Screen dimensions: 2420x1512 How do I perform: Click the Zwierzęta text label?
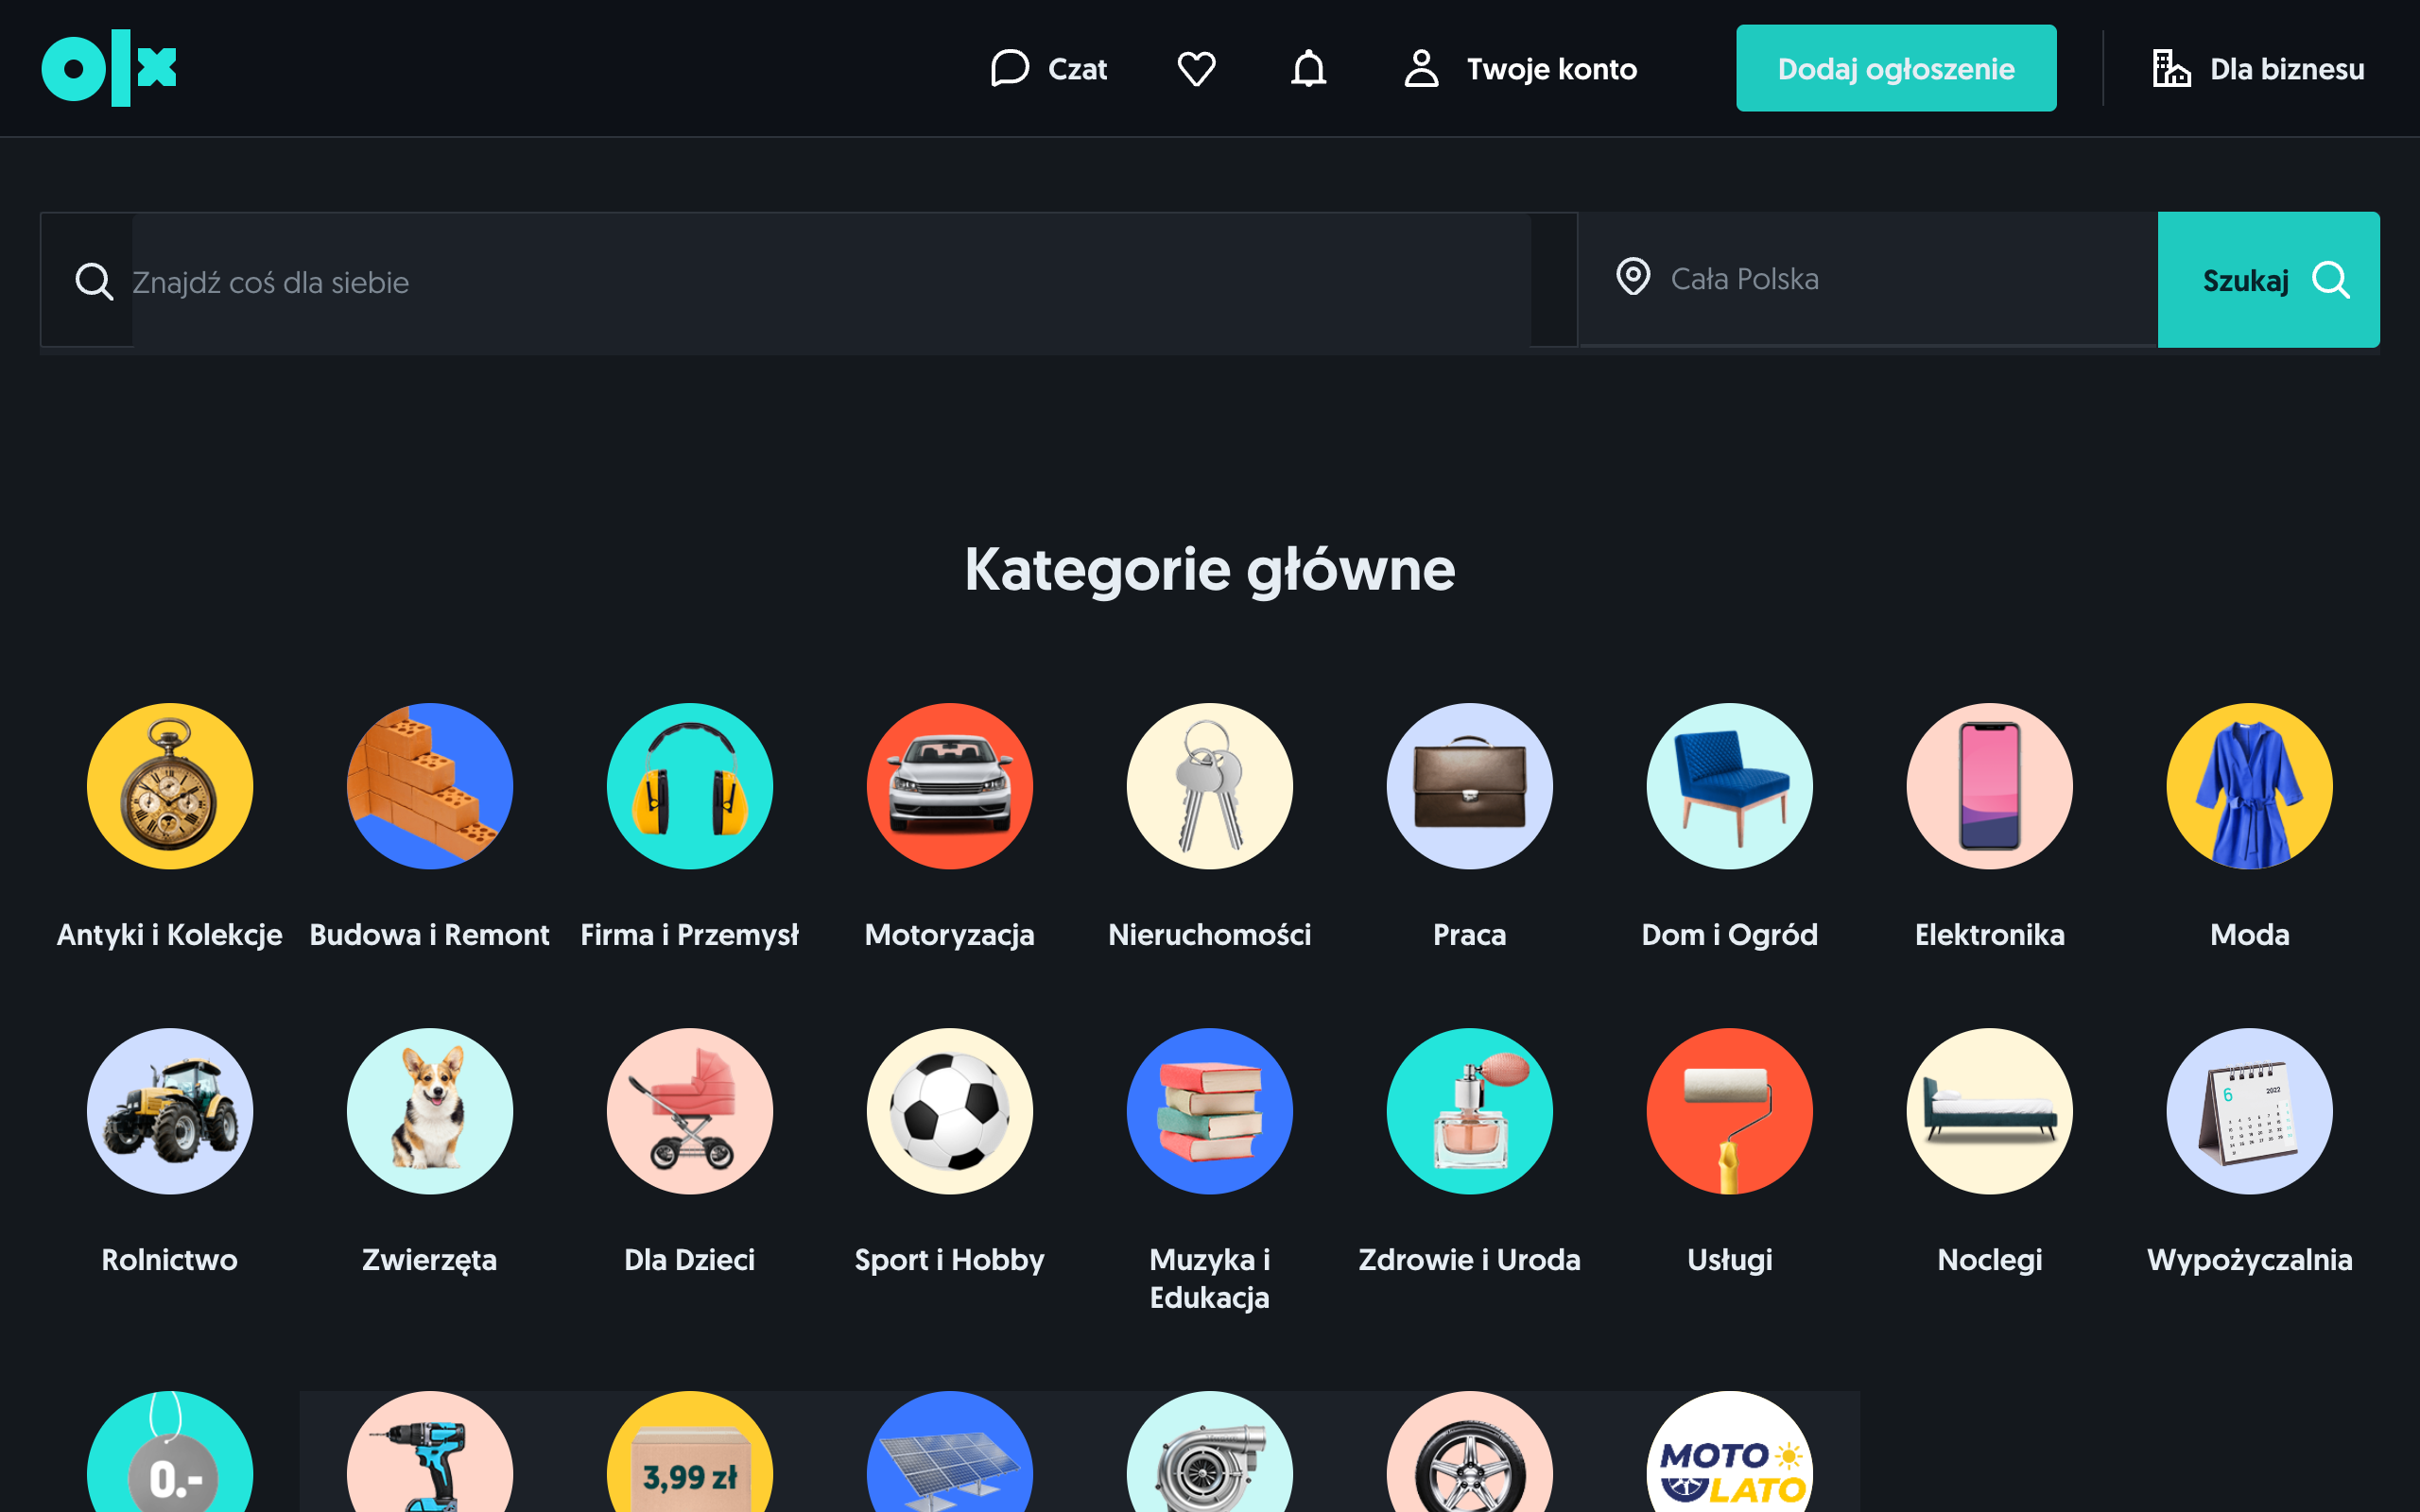[x=430, y=1261]
